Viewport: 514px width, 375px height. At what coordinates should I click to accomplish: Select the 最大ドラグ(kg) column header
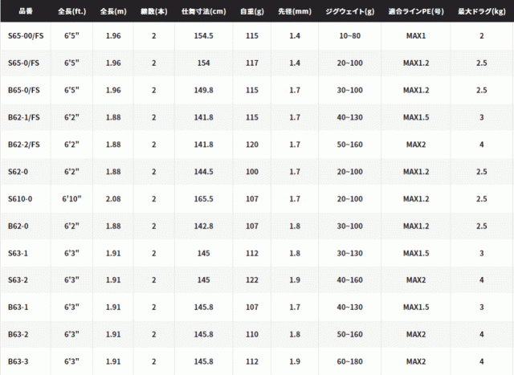pyautogui.click(x=480, y=14)
